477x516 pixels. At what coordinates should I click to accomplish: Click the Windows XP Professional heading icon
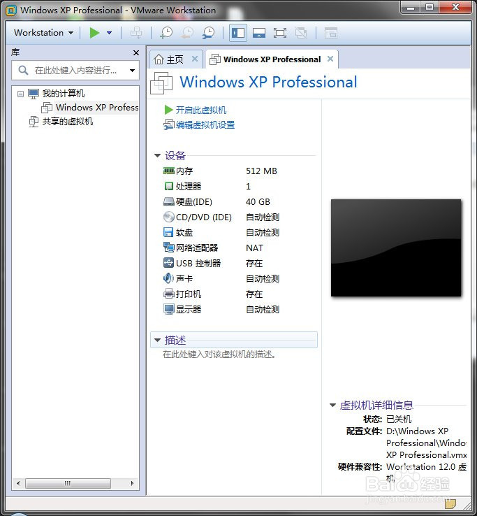pos(161,83)
